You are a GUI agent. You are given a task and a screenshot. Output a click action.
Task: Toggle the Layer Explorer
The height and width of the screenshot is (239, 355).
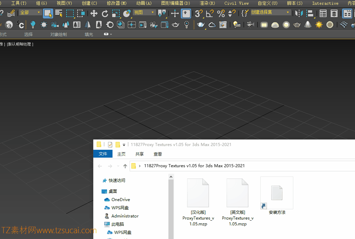pos(334,13)
